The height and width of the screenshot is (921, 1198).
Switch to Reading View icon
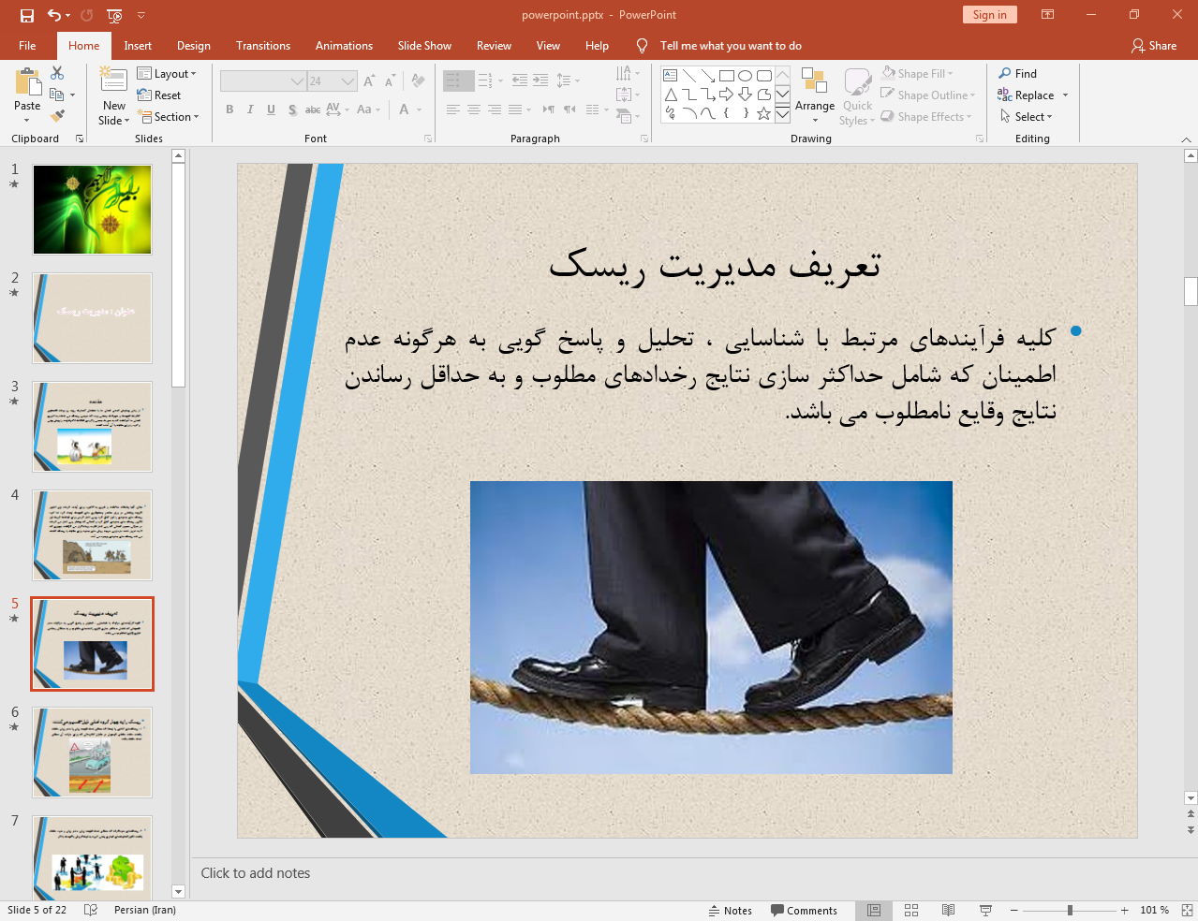[x=948, y=910]
